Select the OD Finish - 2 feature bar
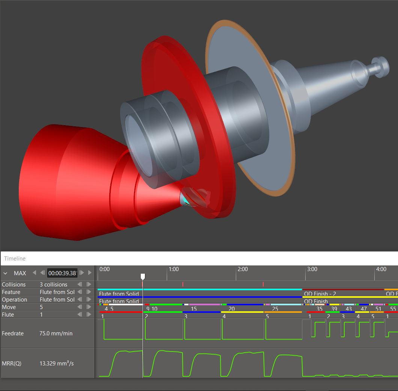This screenshot has width=398, height=391. pyautogui.click(x=343, y=289)
